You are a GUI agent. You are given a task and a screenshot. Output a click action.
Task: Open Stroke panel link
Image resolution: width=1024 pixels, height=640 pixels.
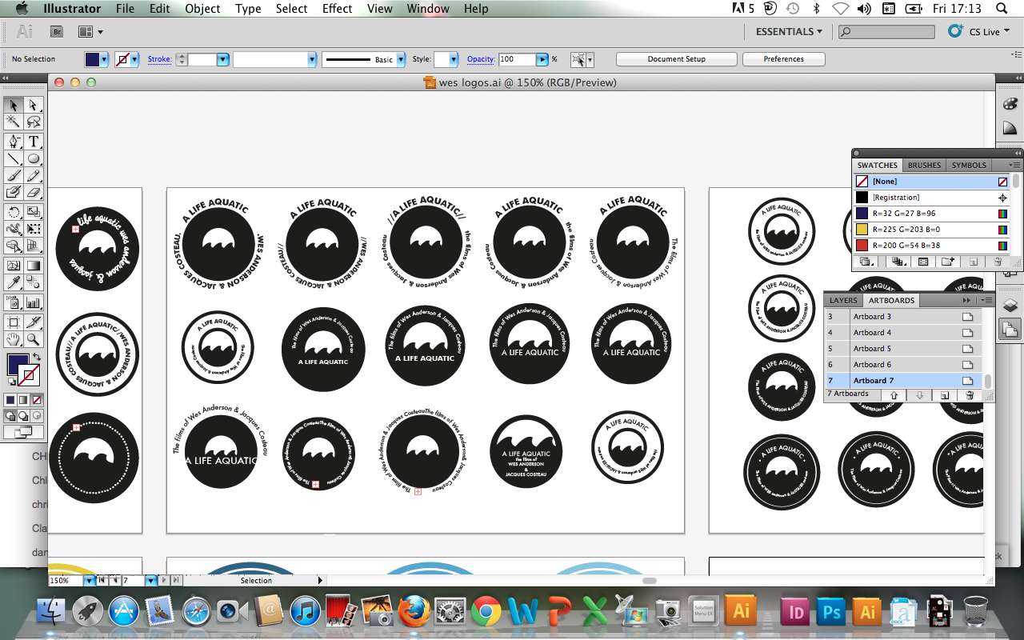tap(159, 59)
